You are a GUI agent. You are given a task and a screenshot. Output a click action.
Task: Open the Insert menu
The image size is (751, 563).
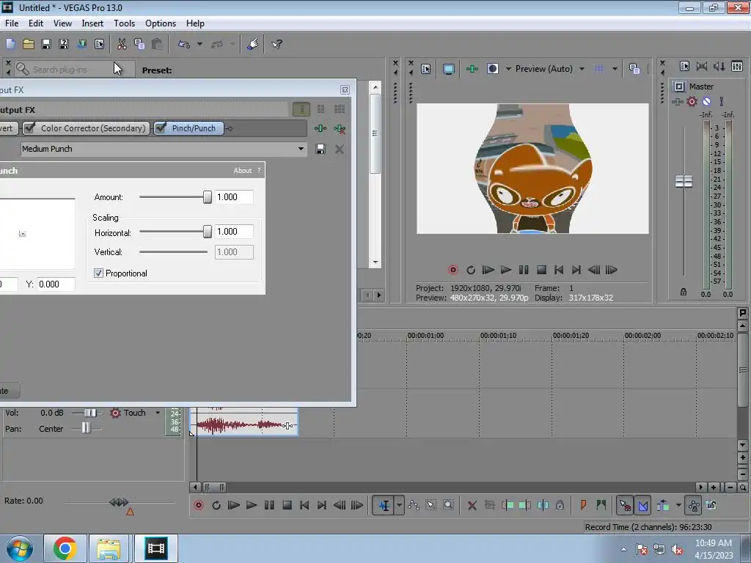click(x=92, y=23)
